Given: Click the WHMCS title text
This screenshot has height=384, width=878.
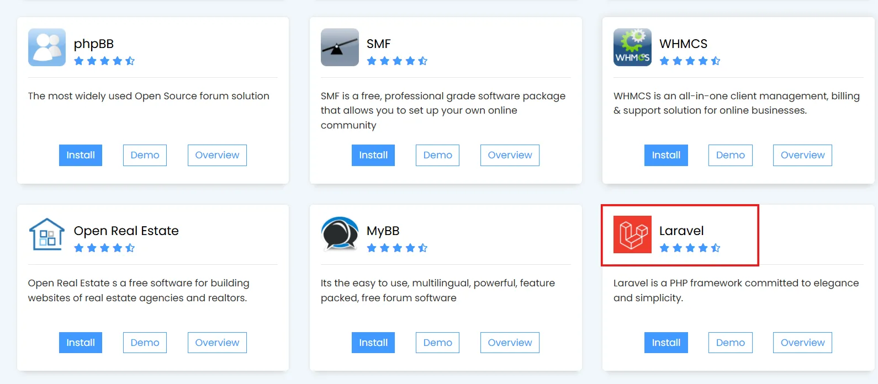Looking at the screenshot, I should (684, 44).
